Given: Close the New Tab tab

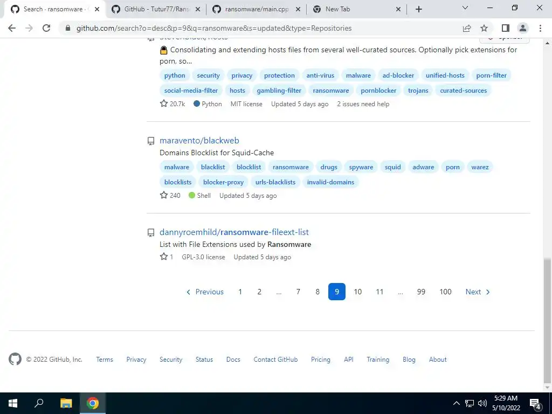Looking at the screenshot, I should point(398,9).
